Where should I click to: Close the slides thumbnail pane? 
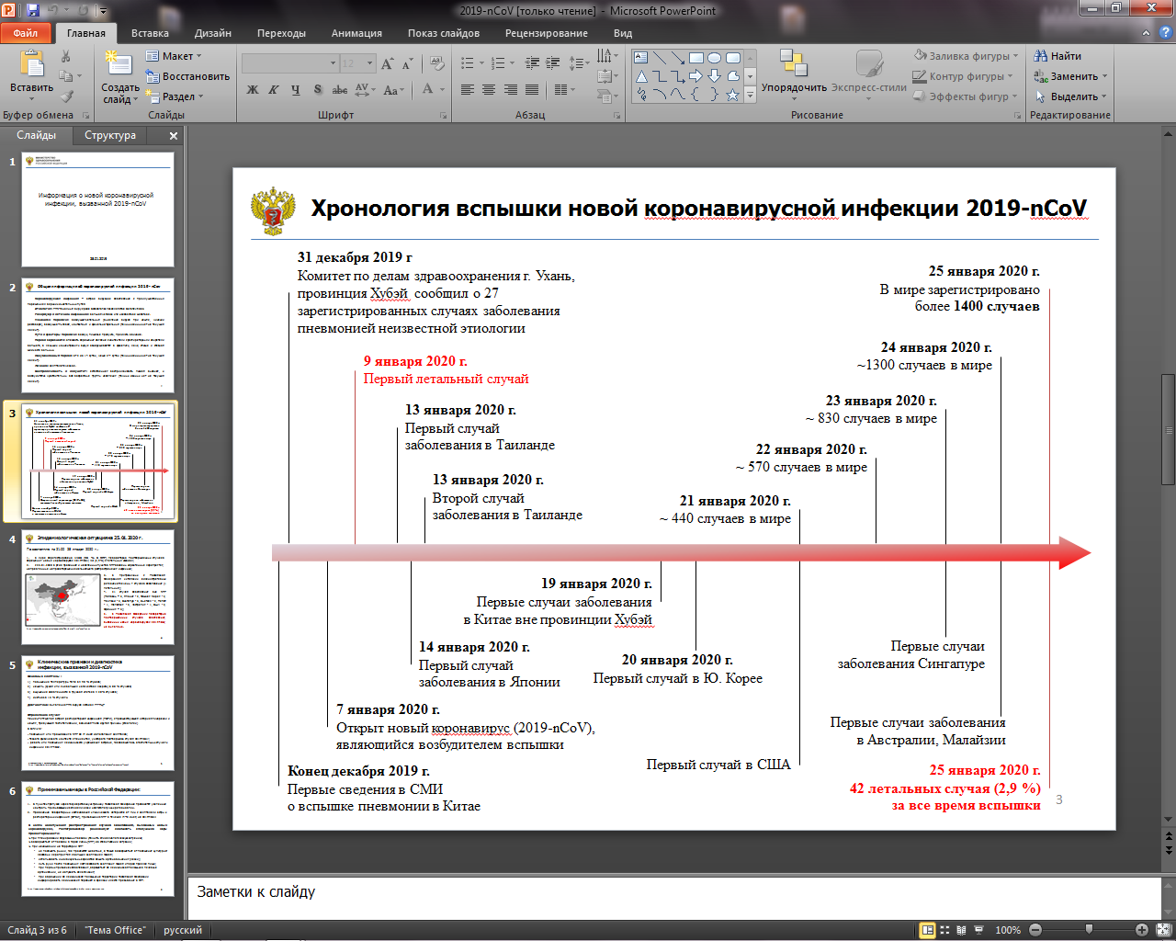[x=174, y=135]
